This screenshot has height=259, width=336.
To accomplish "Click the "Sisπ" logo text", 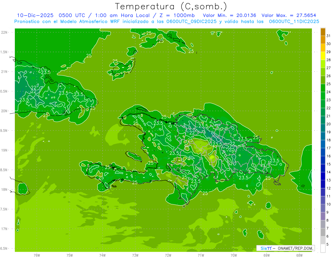I will [266, 248].
